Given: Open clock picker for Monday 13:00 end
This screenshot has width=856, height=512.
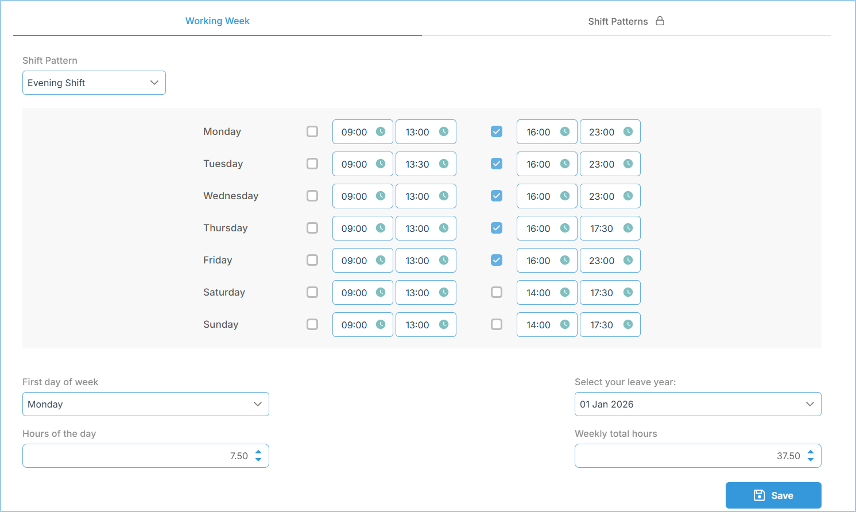Looking at the screenshot, I should pyautogui.click(x=444, y=131).
